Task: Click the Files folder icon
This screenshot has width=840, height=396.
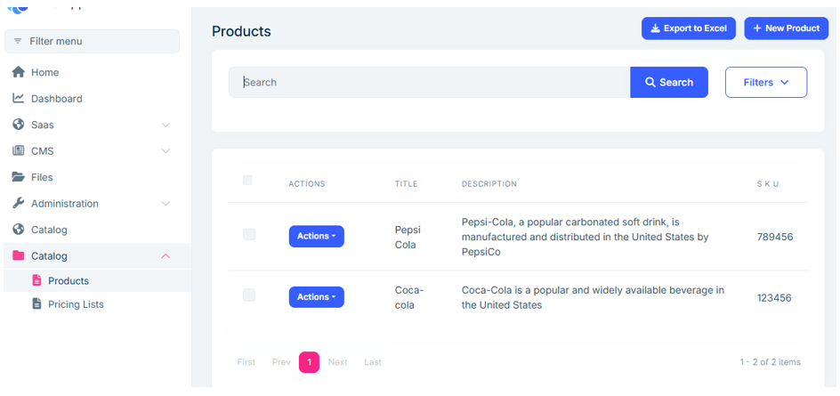Action: 18,177
